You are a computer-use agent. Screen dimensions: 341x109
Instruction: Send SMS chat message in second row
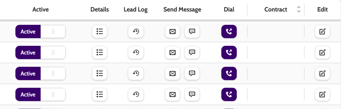click(192, 53)
